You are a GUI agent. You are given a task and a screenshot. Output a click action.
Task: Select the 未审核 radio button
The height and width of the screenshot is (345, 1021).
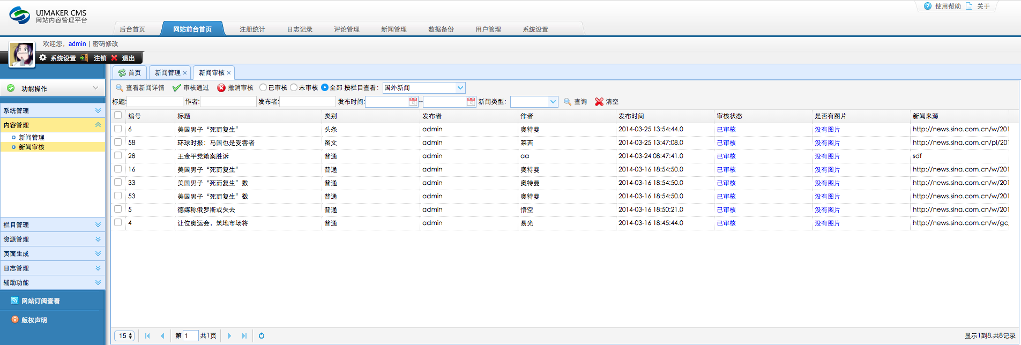point(294,87)
